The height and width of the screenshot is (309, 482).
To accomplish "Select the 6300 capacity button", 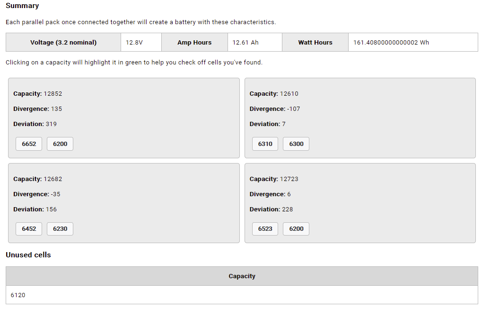I will [x=296, y=144].
